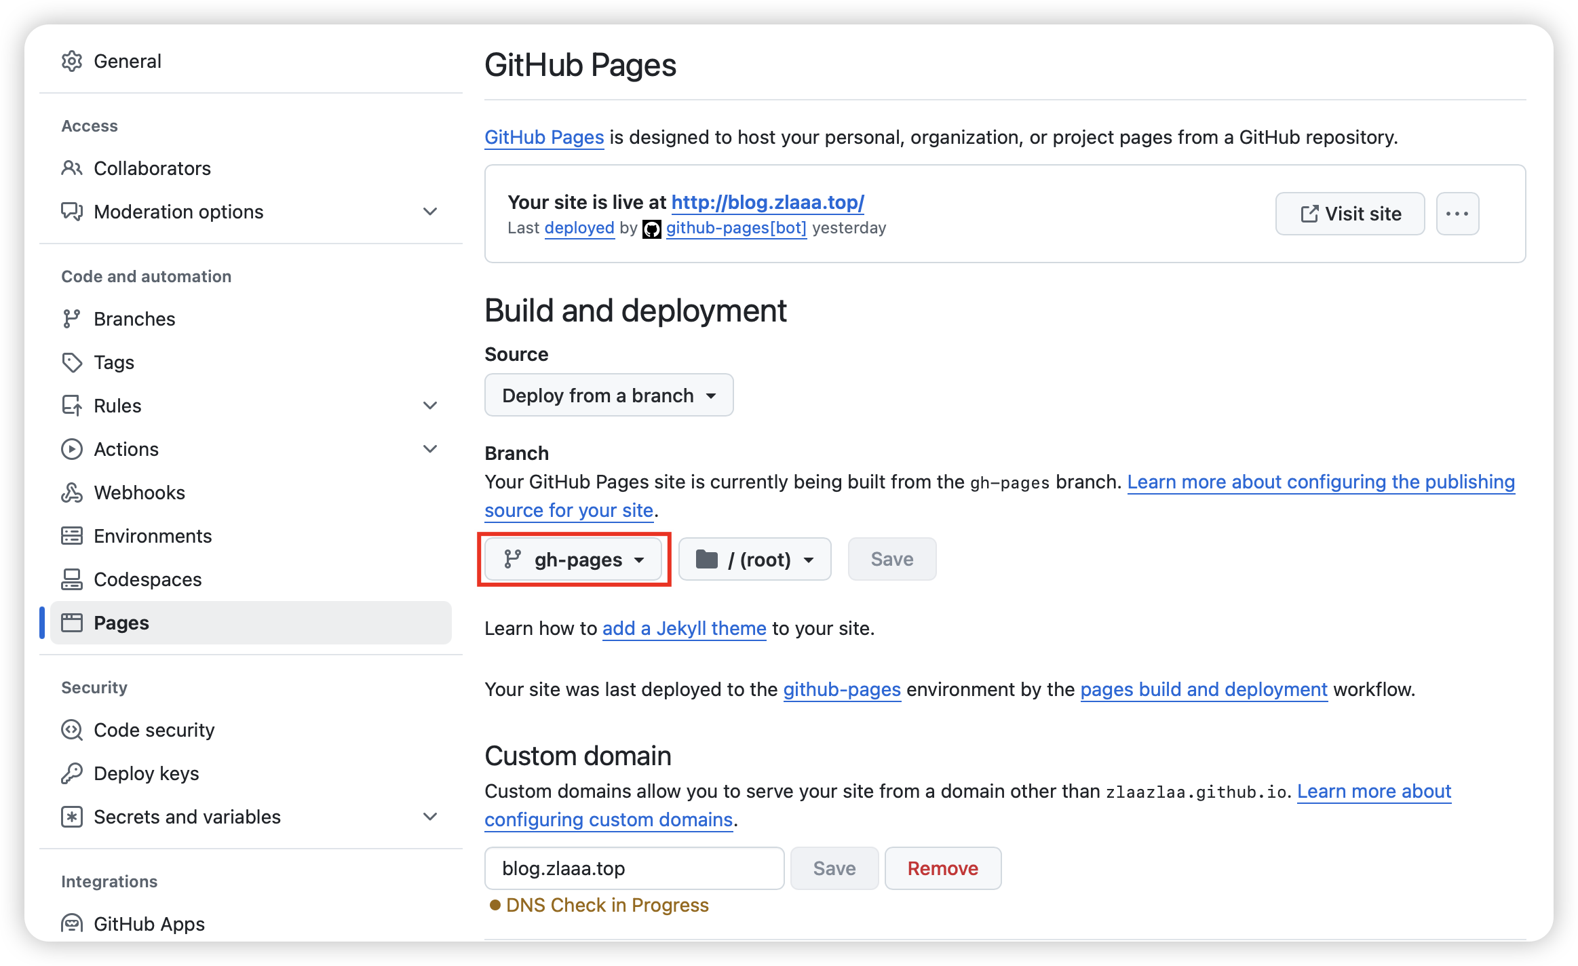Expand Moderation options chevron

[430, 212]
